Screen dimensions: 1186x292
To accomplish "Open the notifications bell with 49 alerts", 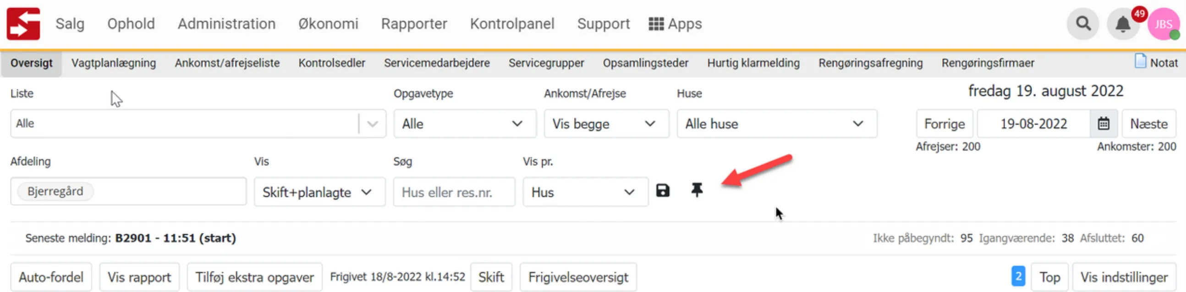I will 1122,24.
